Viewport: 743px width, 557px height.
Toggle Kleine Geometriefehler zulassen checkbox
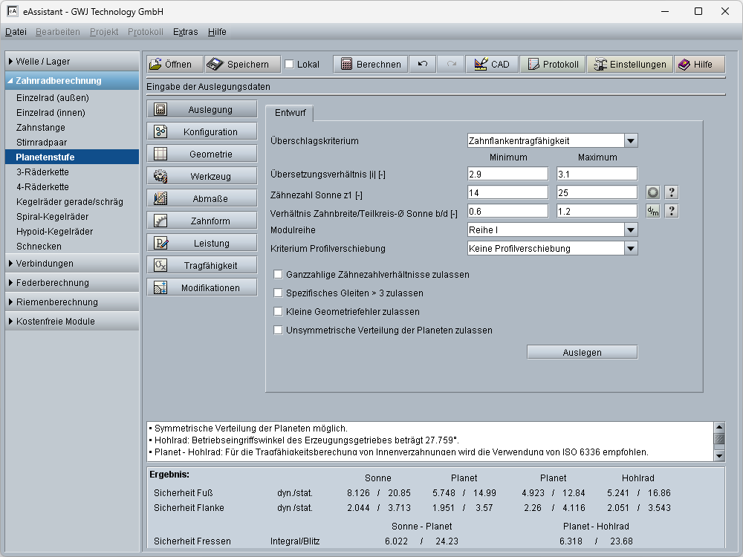[279, 312]
